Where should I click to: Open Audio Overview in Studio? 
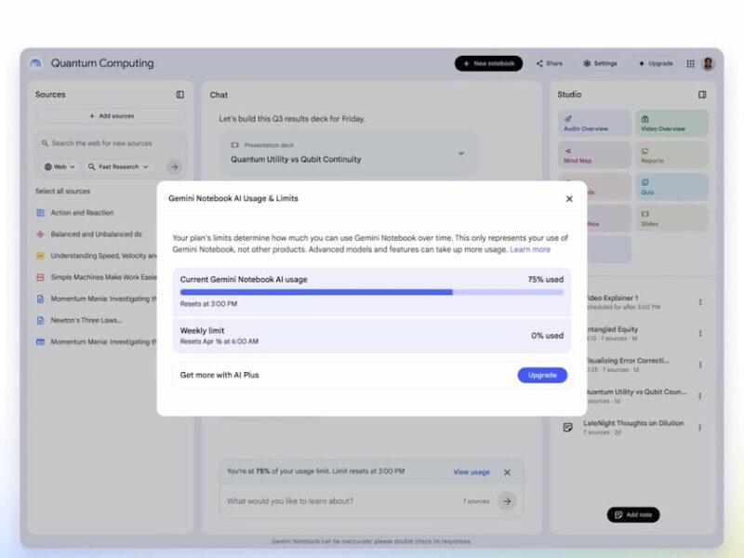(594, 124)
